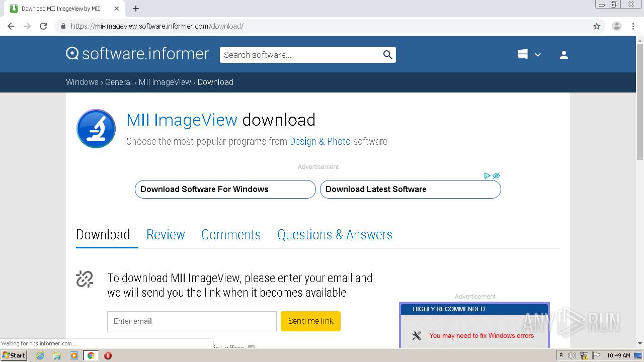
Task: Open the Chrome three-dot menu
Action: 633,26
